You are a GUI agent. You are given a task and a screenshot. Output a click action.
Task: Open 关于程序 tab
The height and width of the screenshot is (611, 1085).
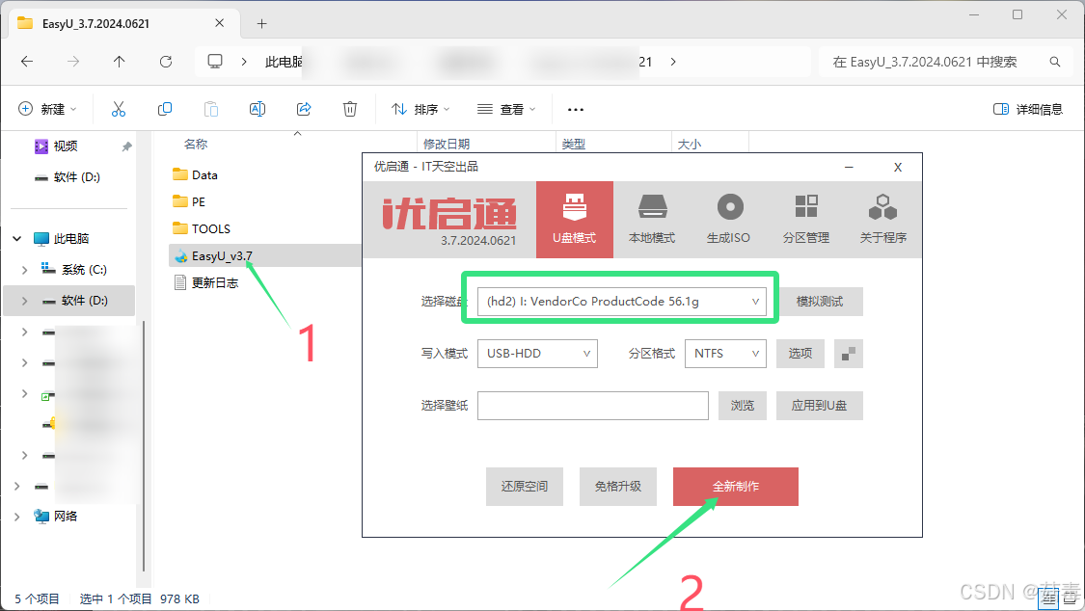point(882,220)
